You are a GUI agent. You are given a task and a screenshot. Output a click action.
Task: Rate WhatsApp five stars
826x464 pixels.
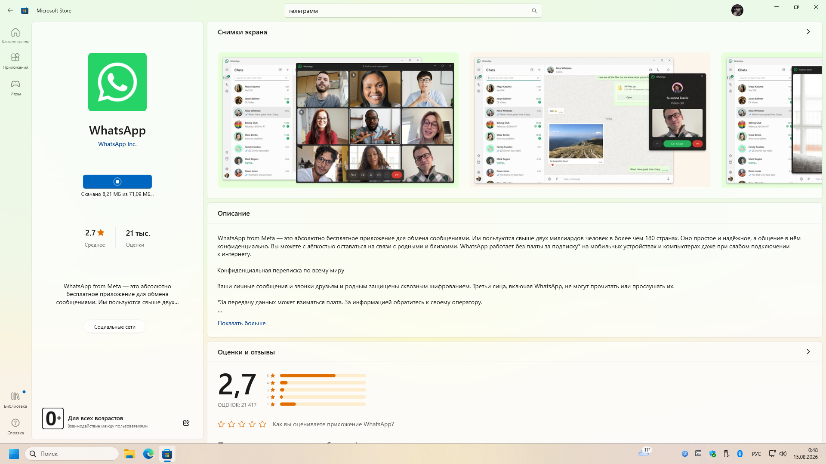click(262, 424)
